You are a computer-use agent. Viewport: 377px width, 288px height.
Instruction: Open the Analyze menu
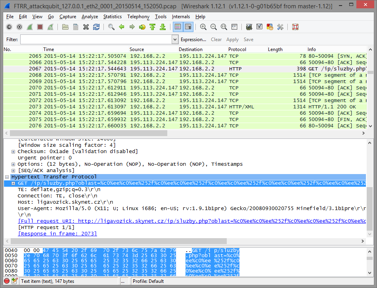click(x=90, y=17)
